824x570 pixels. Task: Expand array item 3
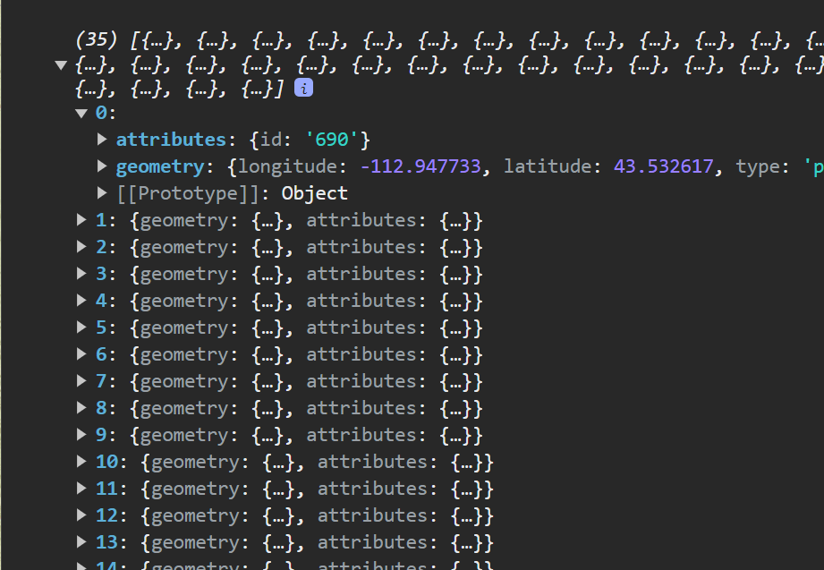click(82, 274)
